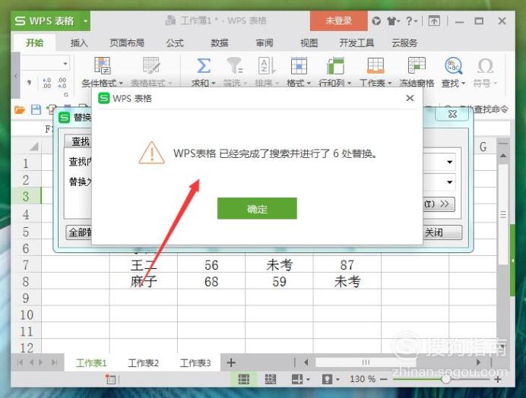Click the thousands separator comma icon
Screen dimensions: 526x398
[30, 82]
